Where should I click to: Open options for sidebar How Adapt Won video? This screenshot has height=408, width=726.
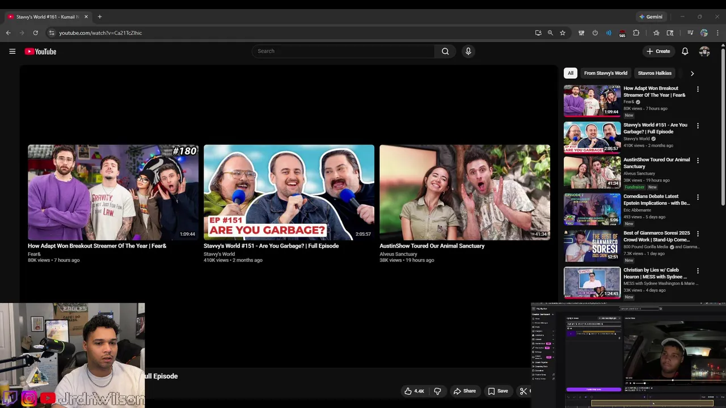point(698,89)
